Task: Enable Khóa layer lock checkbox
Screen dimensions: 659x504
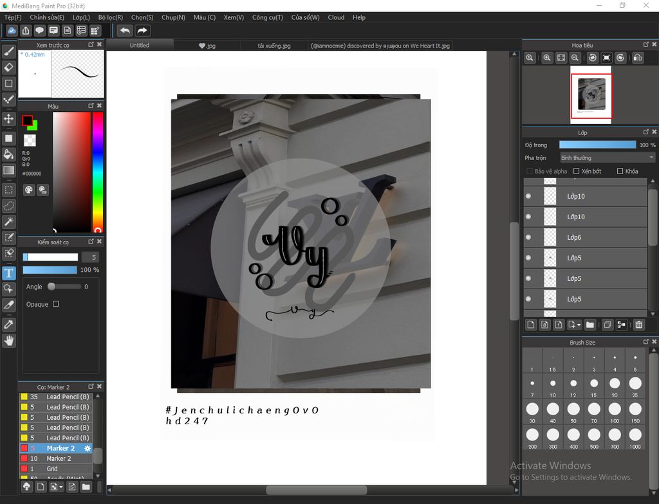Action: pyautogui.click(x=620, y=171)
